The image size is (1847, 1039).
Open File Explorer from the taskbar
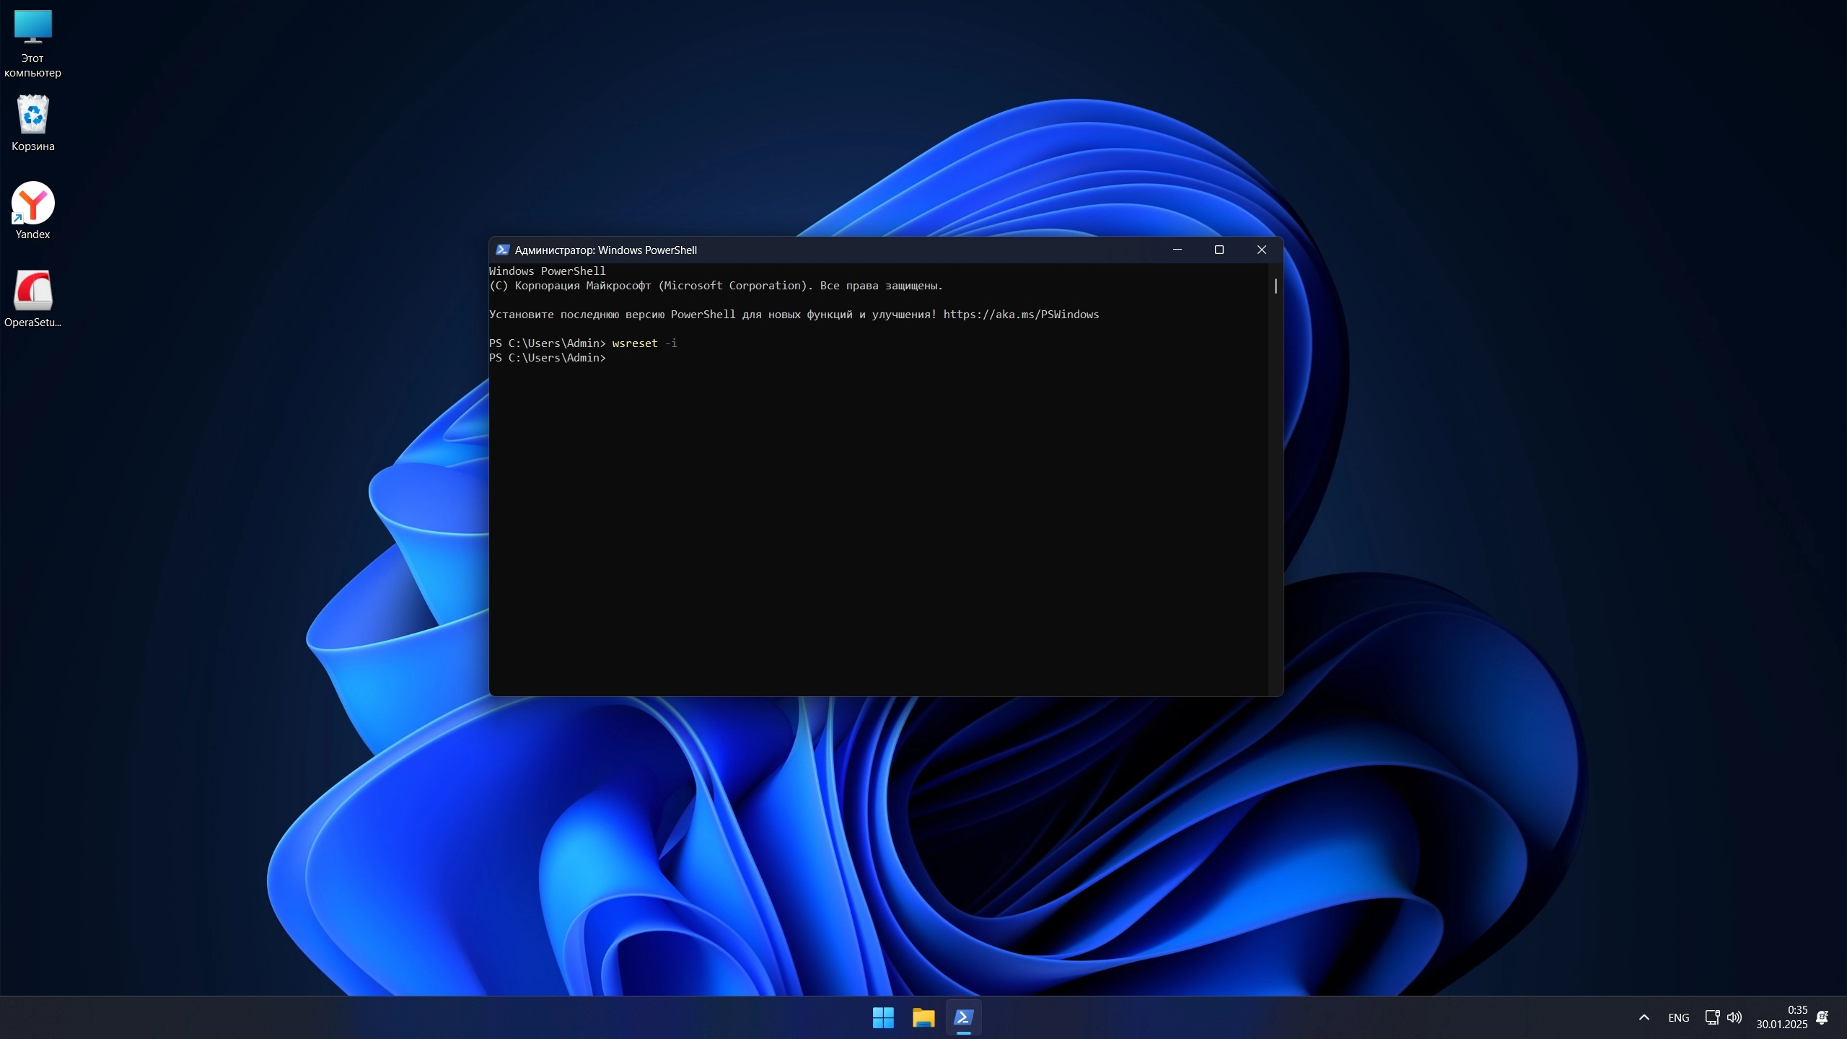(923, 1017)
